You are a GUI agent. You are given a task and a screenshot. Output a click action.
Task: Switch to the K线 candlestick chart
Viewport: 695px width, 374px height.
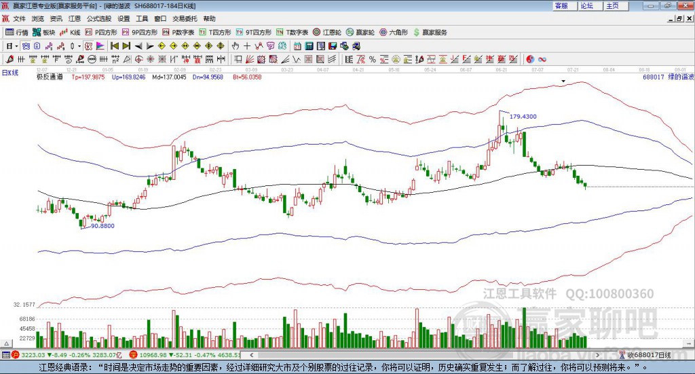coord(70,33)
